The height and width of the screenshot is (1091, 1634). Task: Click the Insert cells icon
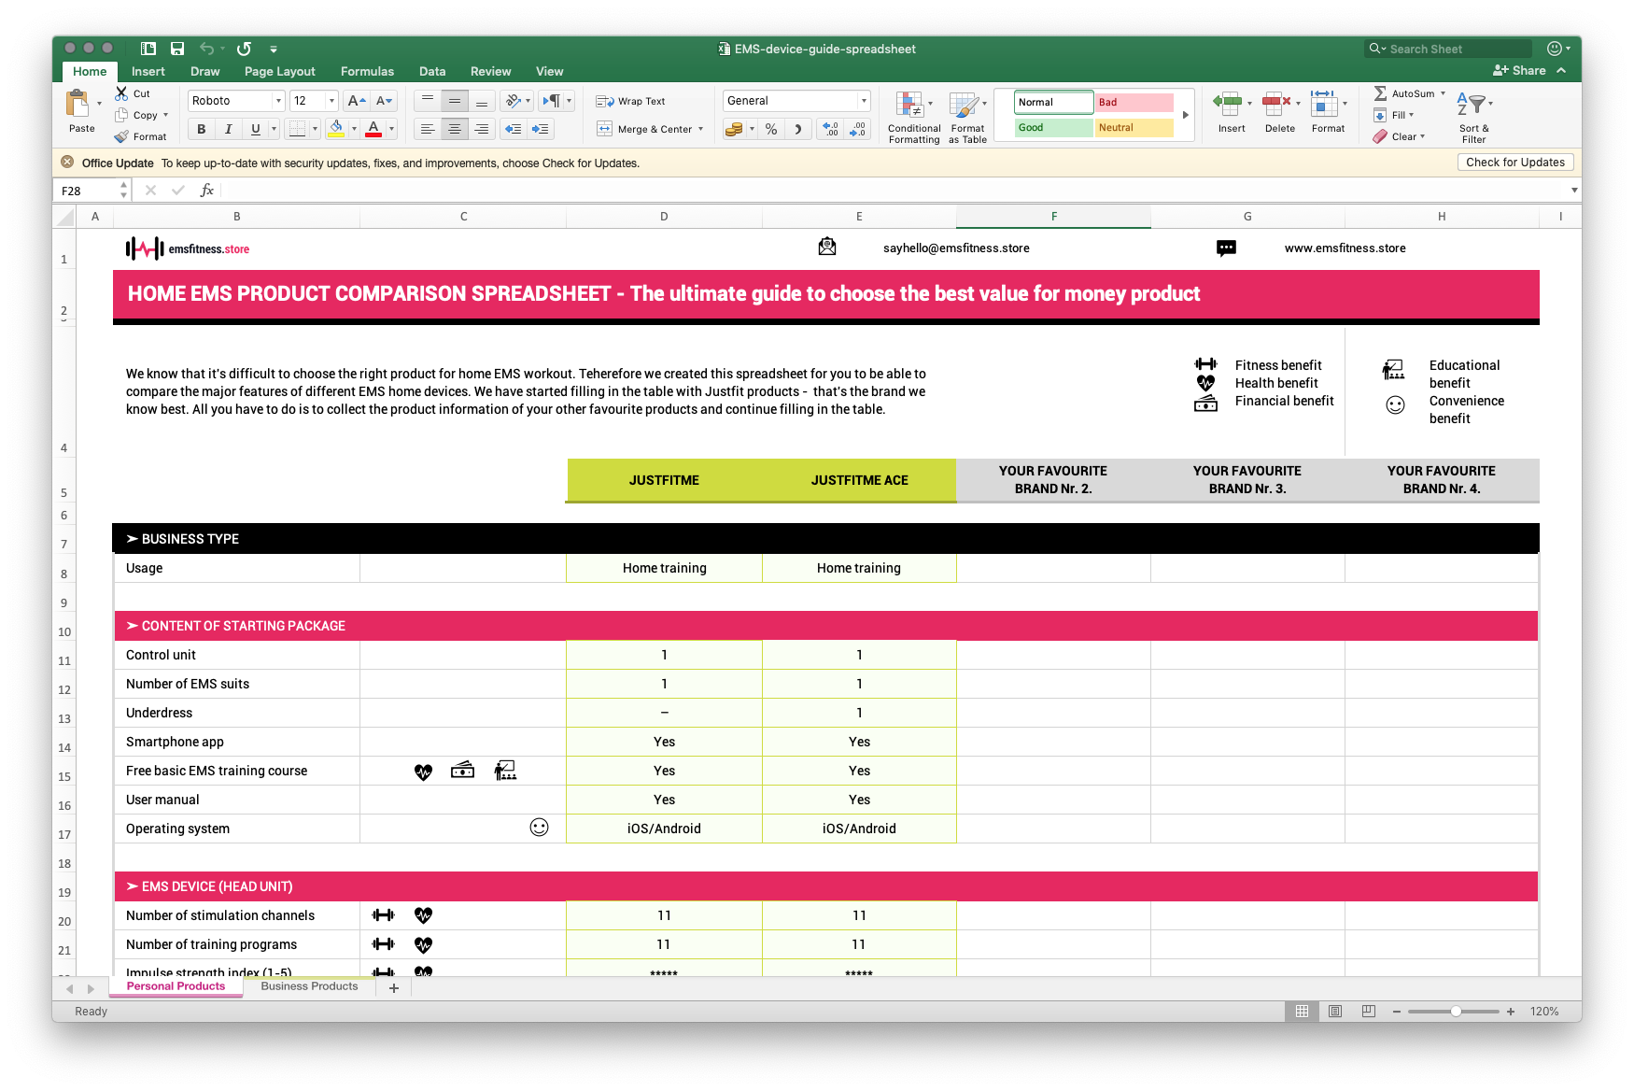pyautogui.click(x=1227, y=104)
